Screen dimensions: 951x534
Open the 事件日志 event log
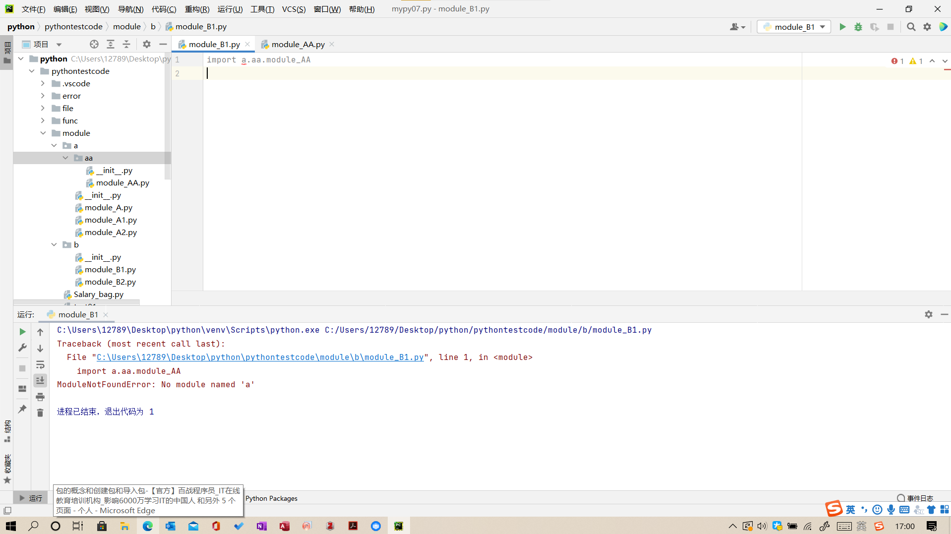tap(915, 498)
